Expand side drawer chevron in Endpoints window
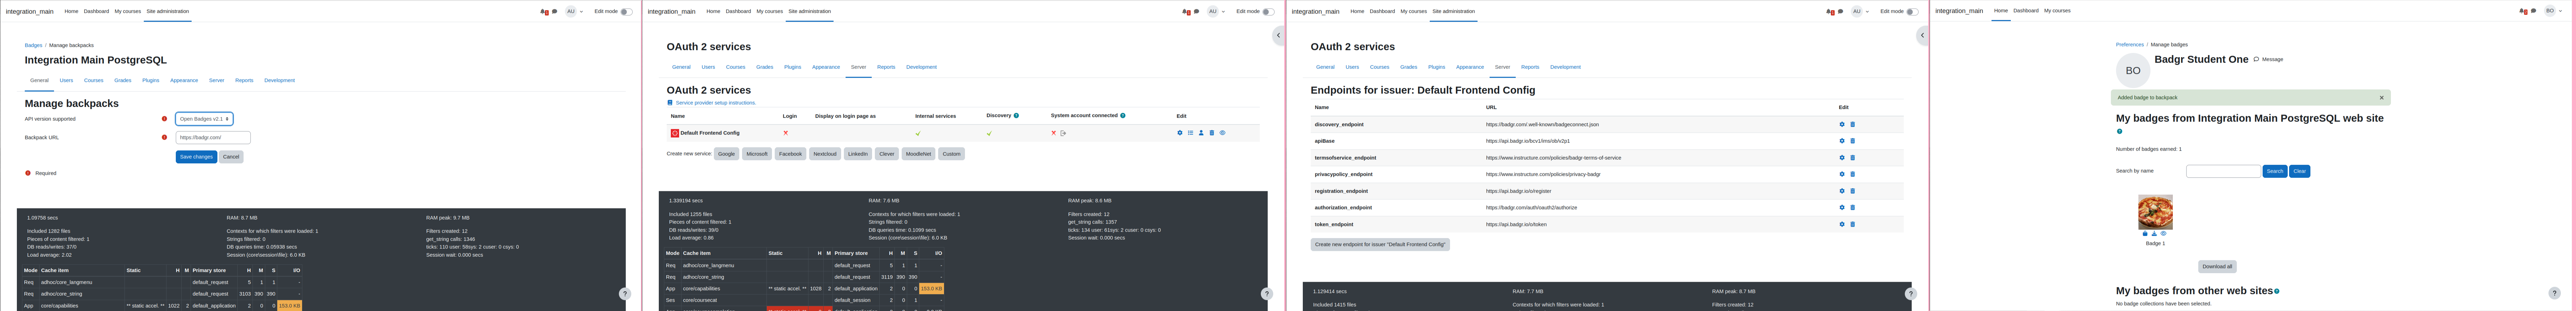The height and width of the screenshot is (311, 2576). [1922, 35]
